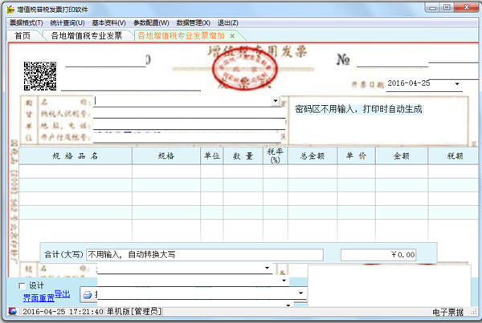Click the field beside the QR code

tap(105, 61)
